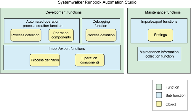Click the Sub-function legend label
The image size is (191, 111).
click(x=175, y=95)
